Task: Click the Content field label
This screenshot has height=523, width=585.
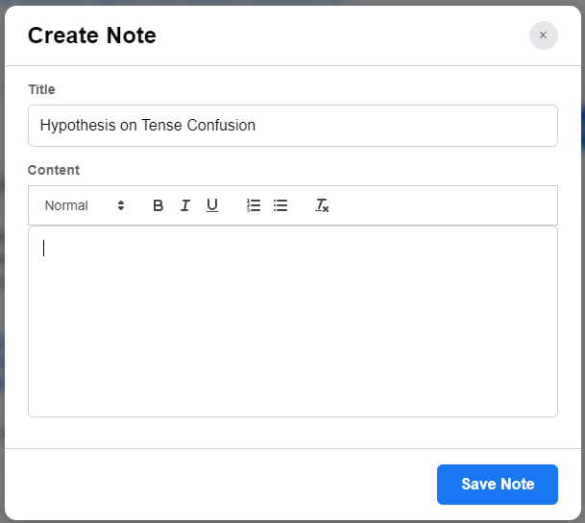Action: [54, 170]
